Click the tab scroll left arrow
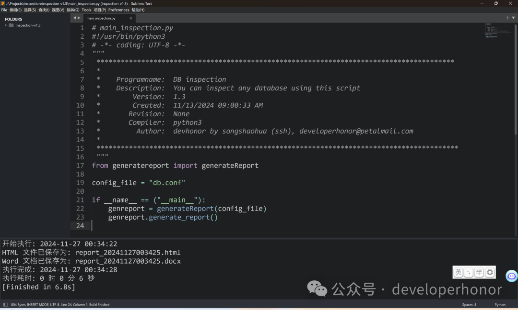The height and width of the screenshot is (310, 518). tap(75, 18)
